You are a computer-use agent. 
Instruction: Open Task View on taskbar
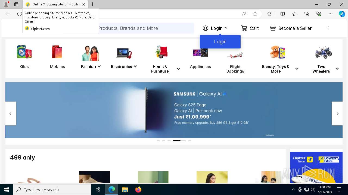pos(98,190)
